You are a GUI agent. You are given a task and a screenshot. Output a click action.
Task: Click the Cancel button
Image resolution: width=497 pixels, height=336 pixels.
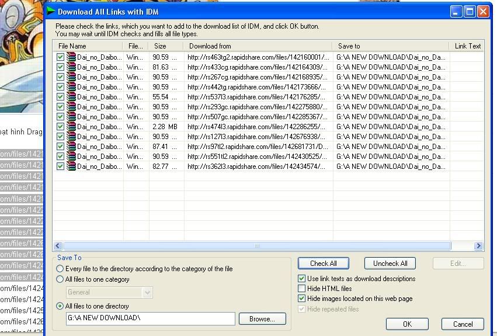tap(463, 324)
